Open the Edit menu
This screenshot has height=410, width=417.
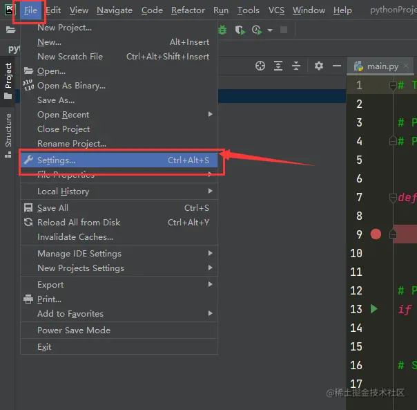53,10
